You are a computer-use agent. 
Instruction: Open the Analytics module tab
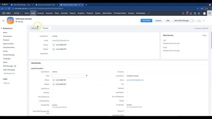(81, 13)
